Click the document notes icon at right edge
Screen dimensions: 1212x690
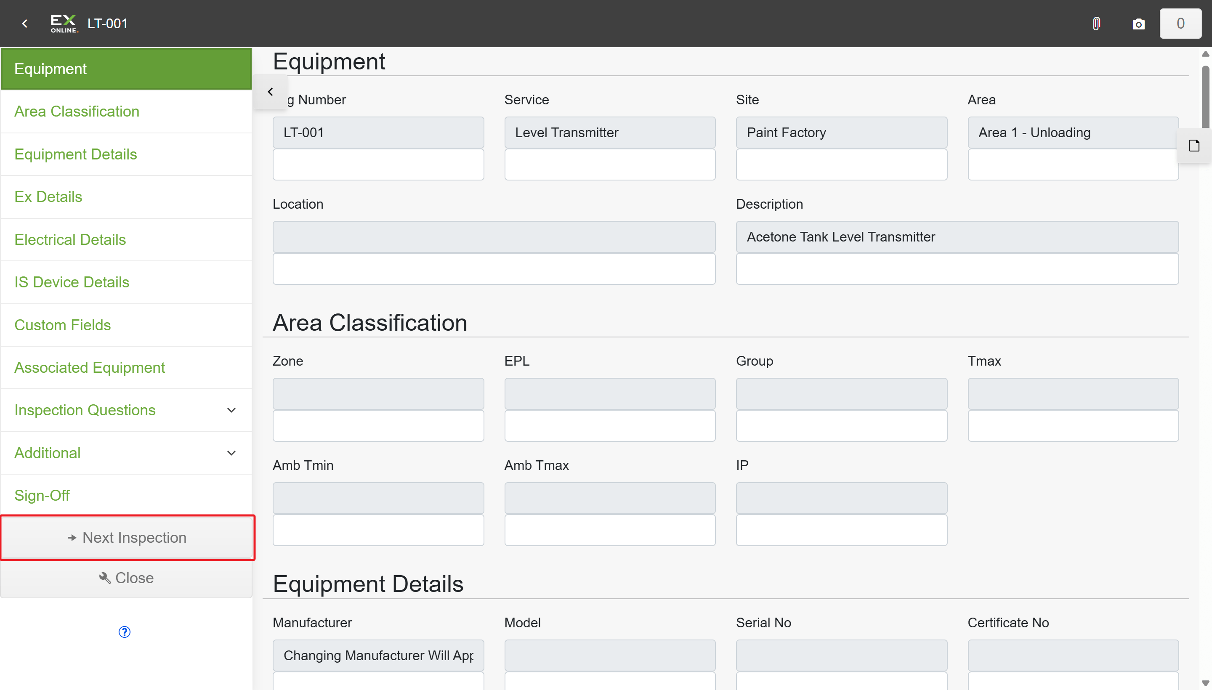[x=1194, y=146]
